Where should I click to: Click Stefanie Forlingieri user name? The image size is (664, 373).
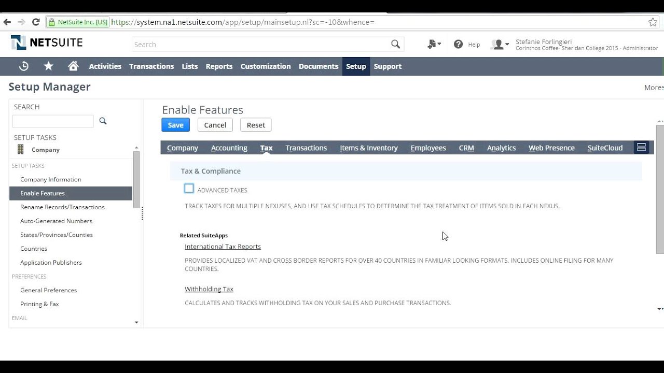[x=544, y=41]
